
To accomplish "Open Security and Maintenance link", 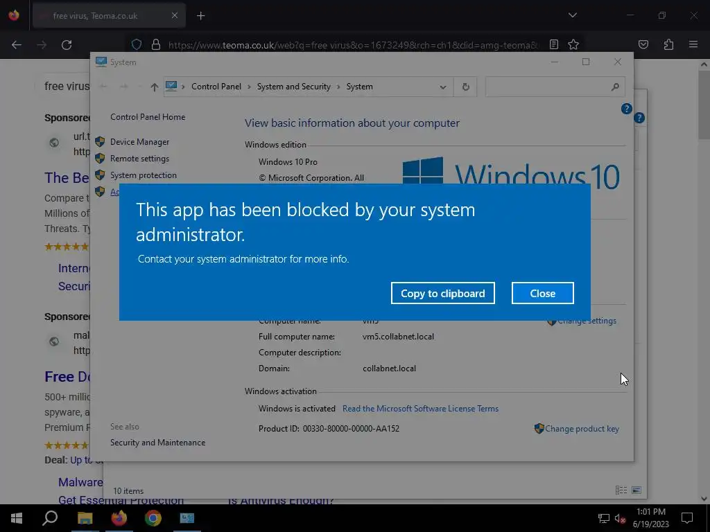I will click(x=157, y=443).
